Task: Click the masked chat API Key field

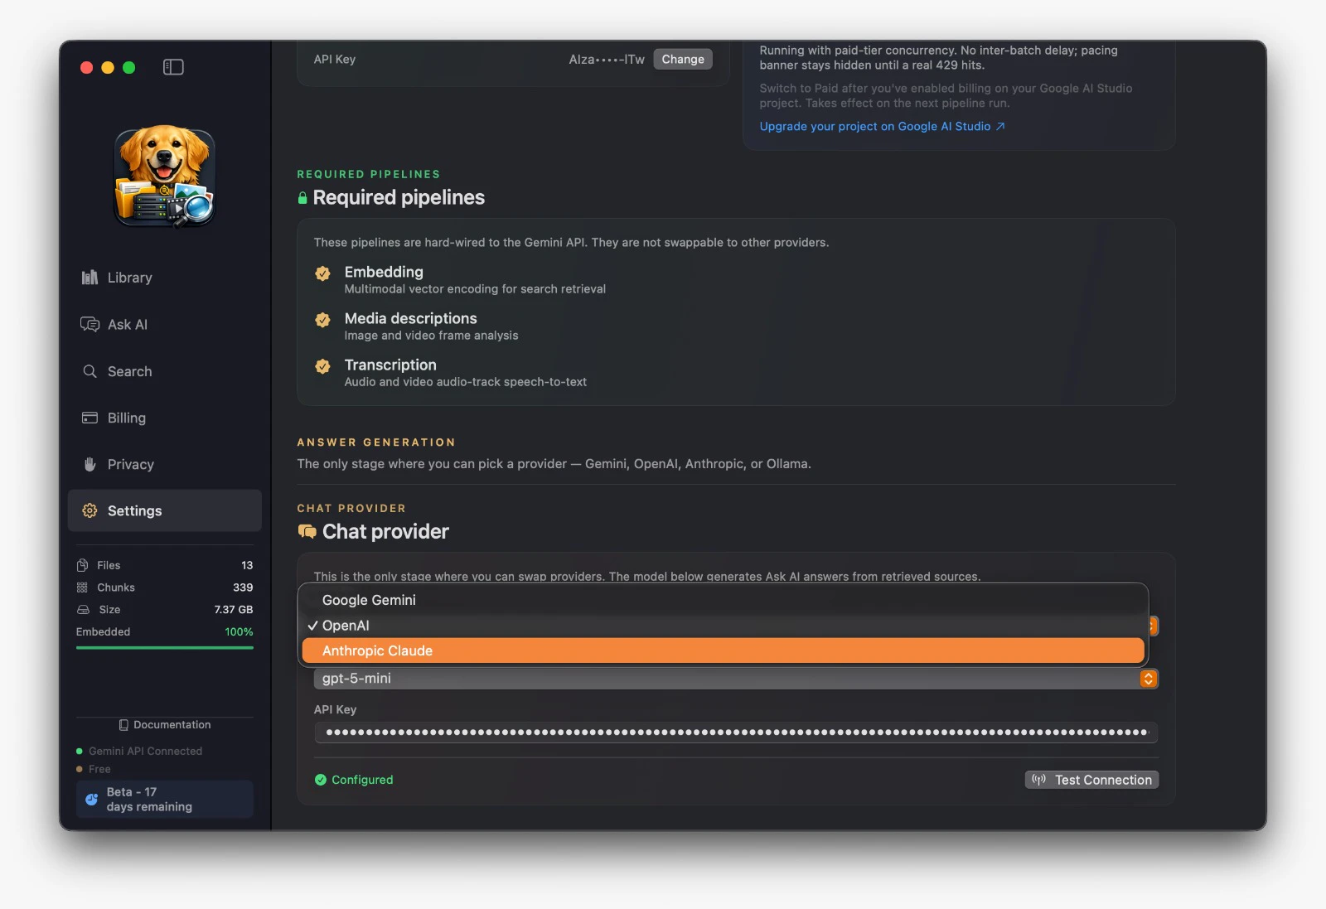Action: click(736, 733)
